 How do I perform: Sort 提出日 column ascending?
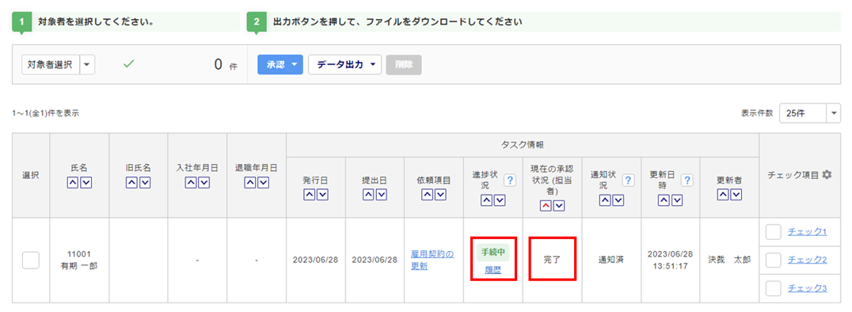(x=368, y=195)
